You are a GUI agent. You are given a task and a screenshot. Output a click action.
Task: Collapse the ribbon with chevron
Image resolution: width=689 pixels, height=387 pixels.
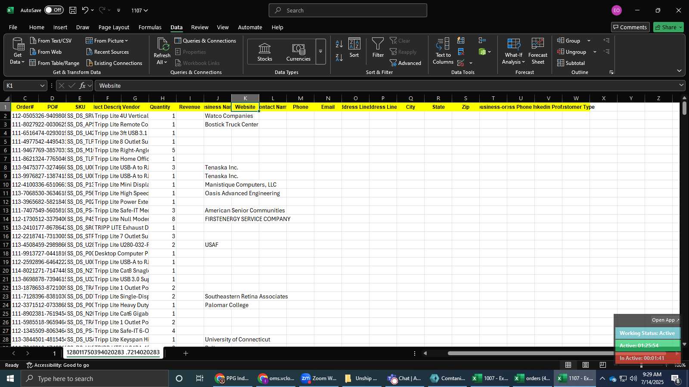[x=680, y=71]
